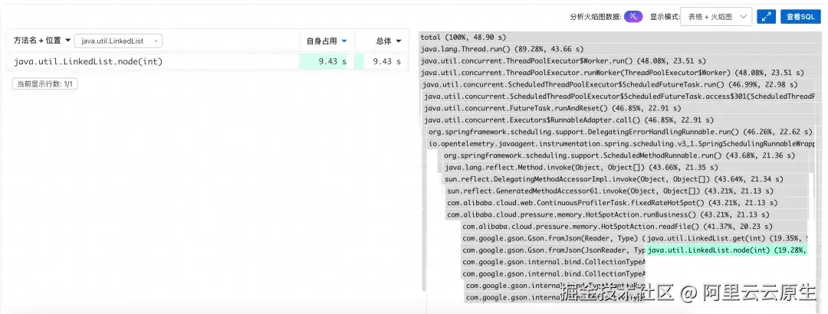Open the 方法名 + 位置 column dropdown

pyautogui.click(x=67, y=41)
